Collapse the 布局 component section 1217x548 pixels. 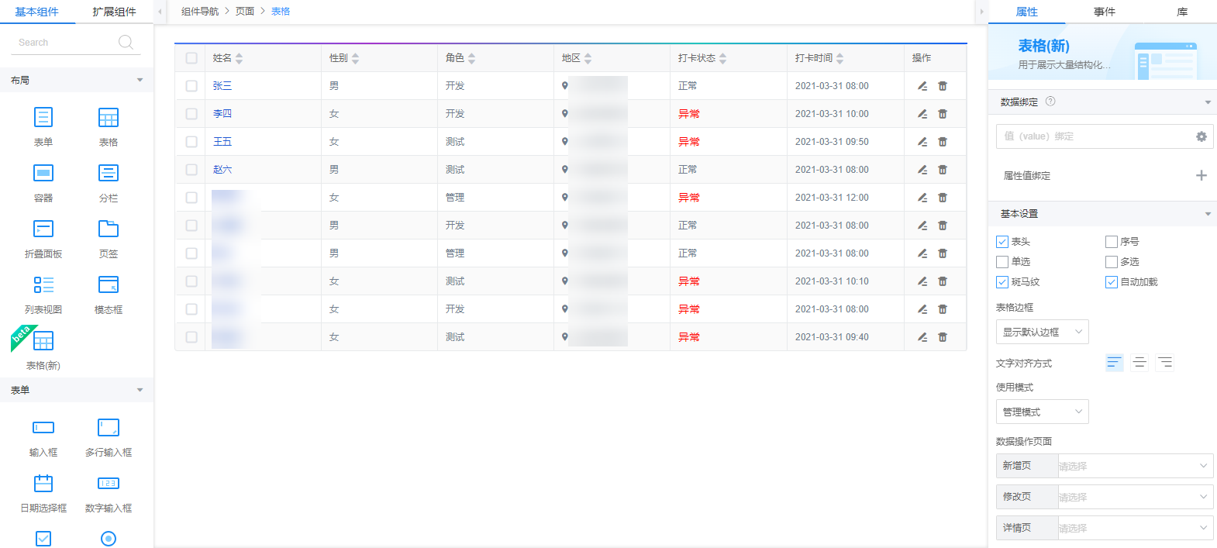[x=140, y=81]
